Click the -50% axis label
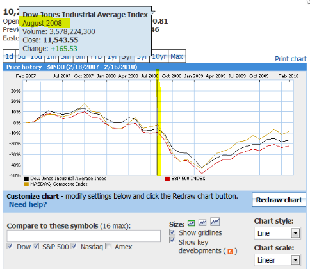 point(15,175)
